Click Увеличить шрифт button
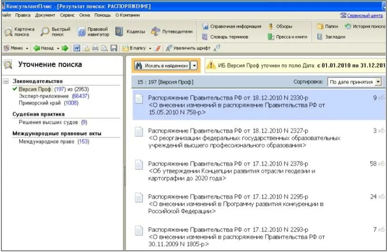This screenshot has width=388, height=252. tap(188, 48)
